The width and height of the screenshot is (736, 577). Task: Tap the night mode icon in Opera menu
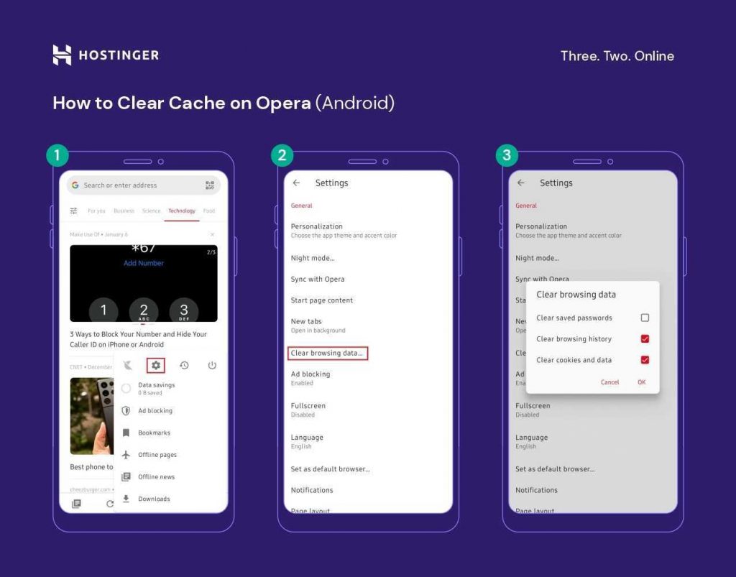[128, 365]
